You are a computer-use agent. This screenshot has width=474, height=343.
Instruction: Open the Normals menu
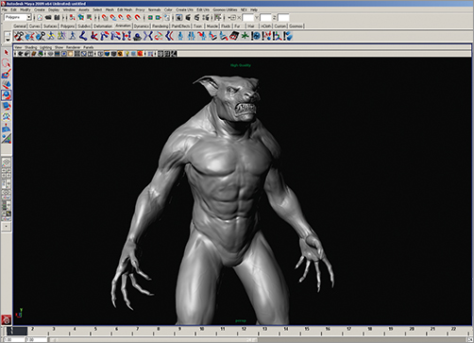(154, 9)
